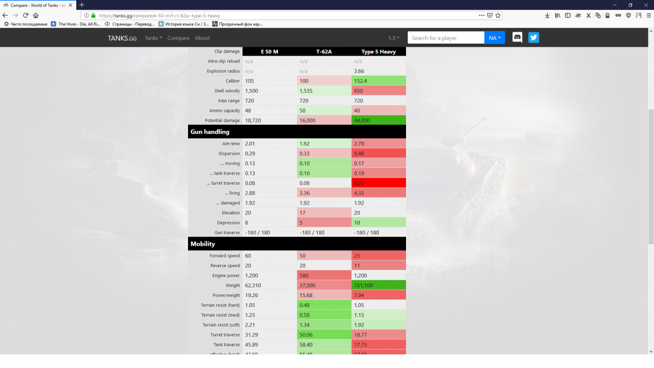Bookmark this page with star icon
Screen dimensions: 654x368
tap(498, 15)
